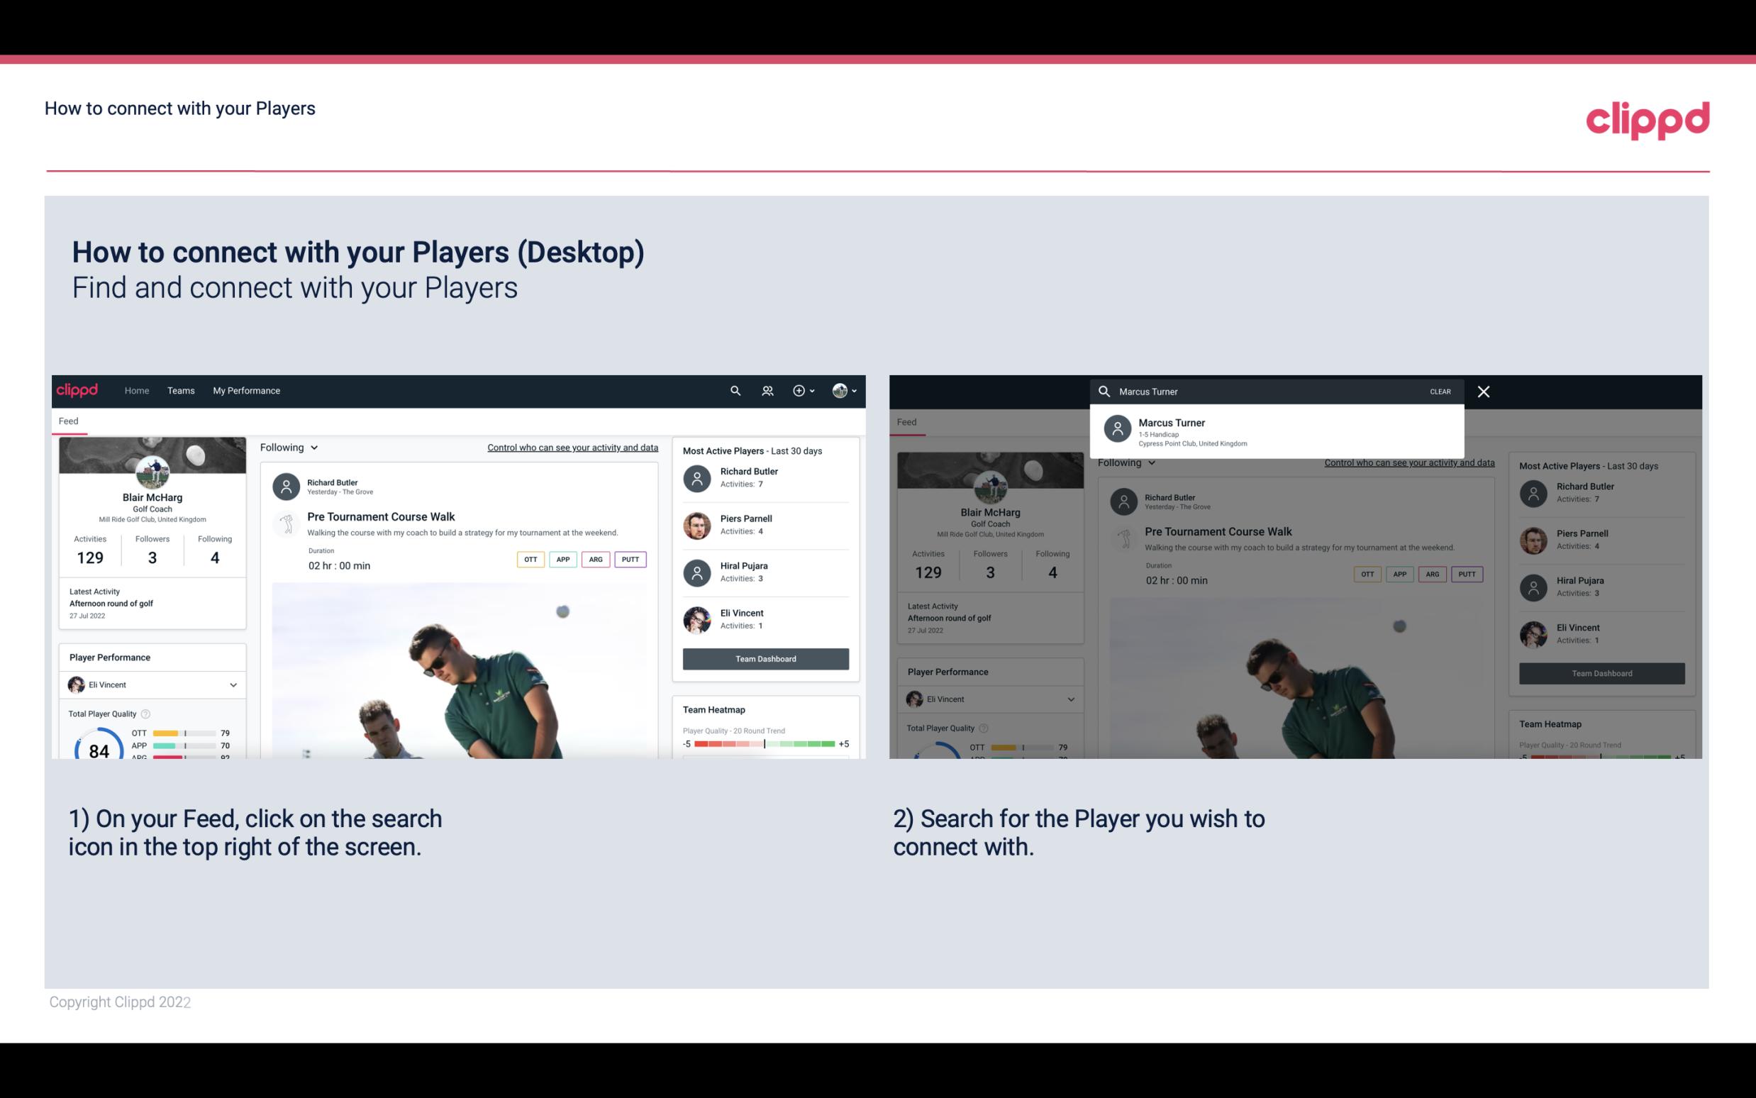Click the OTT performance category button
The width and height of the screenshot is (1756, 1098).
[530, 559]
